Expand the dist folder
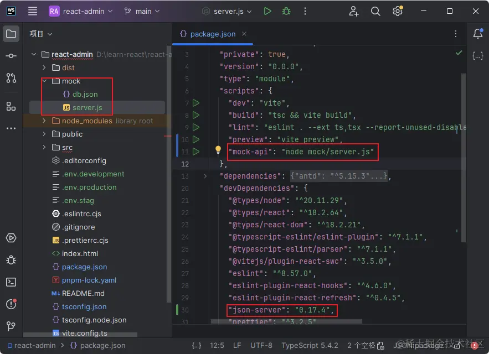This screenshot has height=354, width=489. tap(44, 67)
